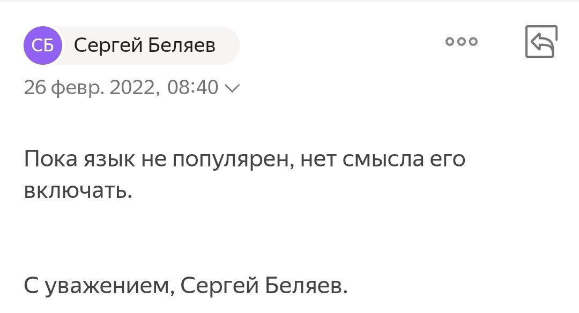
Task: Click the reply arrow icon
Action: [x=541, y=42]
